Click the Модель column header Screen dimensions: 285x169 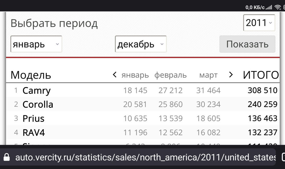point(31,75)
